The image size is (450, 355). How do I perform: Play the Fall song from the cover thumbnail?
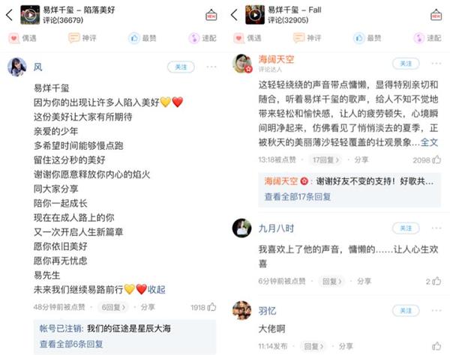pos(255,15)
